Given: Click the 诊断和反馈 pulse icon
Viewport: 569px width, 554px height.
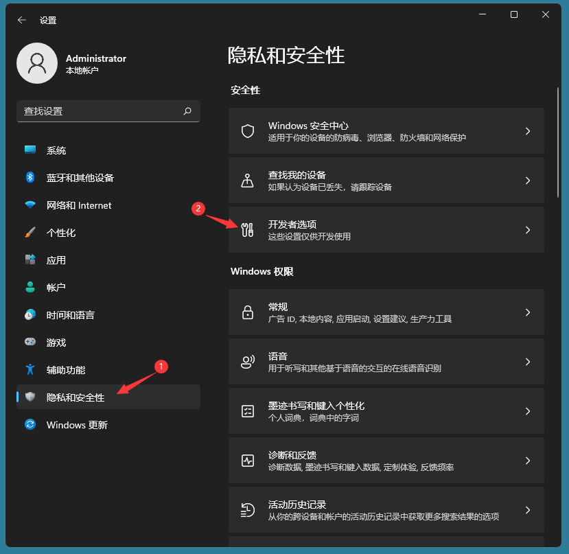Looking at the screenshot, I should click(248, 461).
